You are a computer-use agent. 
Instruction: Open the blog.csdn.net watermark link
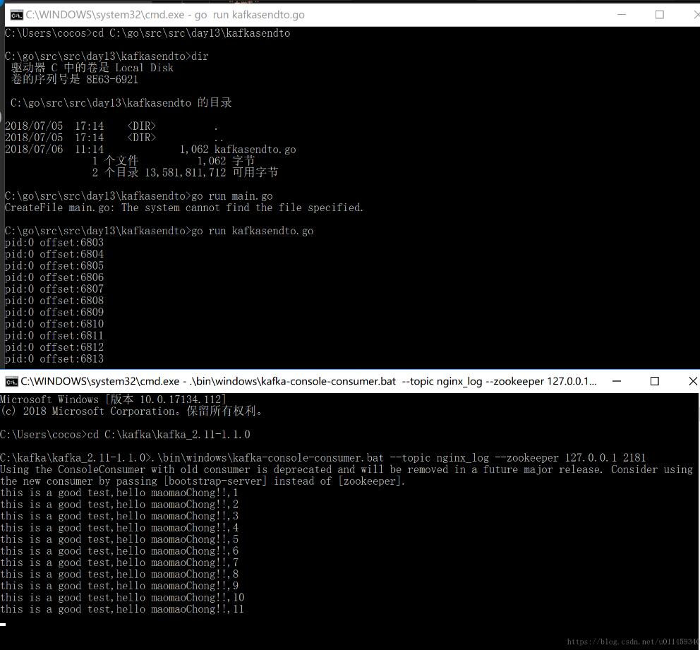pyautogui.click(x=632, y=642)
